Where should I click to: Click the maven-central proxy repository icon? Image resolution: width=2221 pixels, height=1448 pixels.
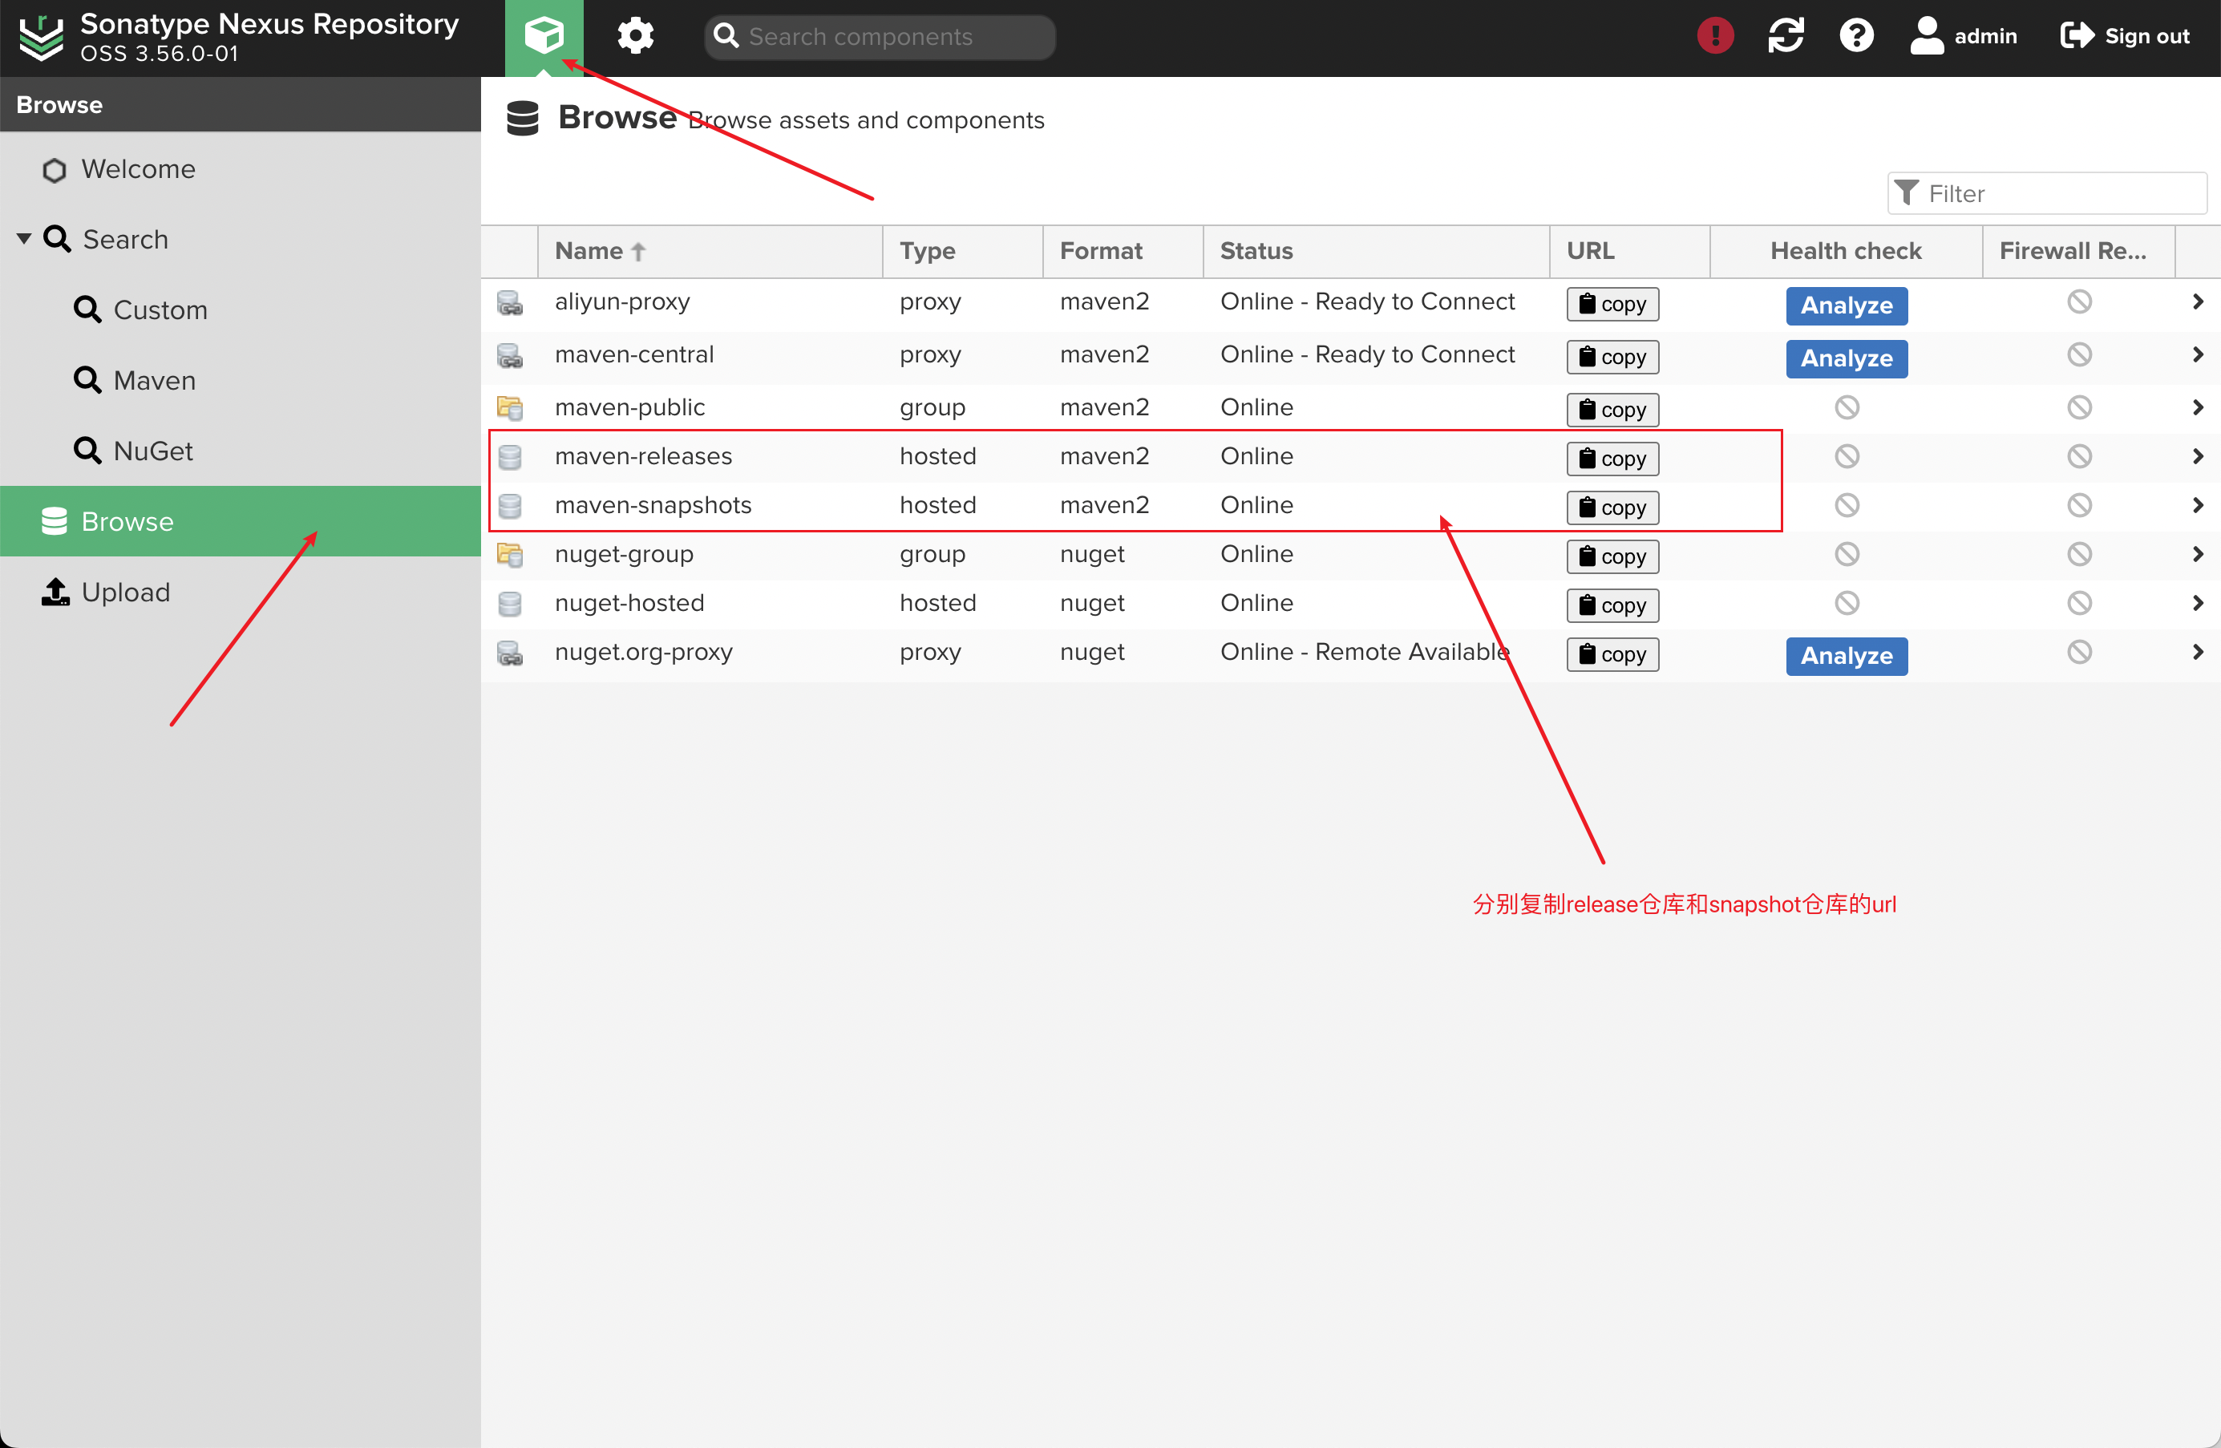pos(509,355)
